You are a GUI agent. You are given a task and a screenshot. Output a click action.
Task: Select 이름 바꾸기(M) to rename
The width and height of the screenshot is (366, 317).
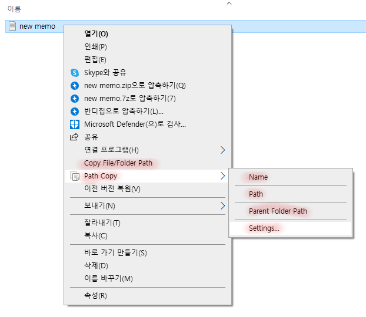coord(148,279)
